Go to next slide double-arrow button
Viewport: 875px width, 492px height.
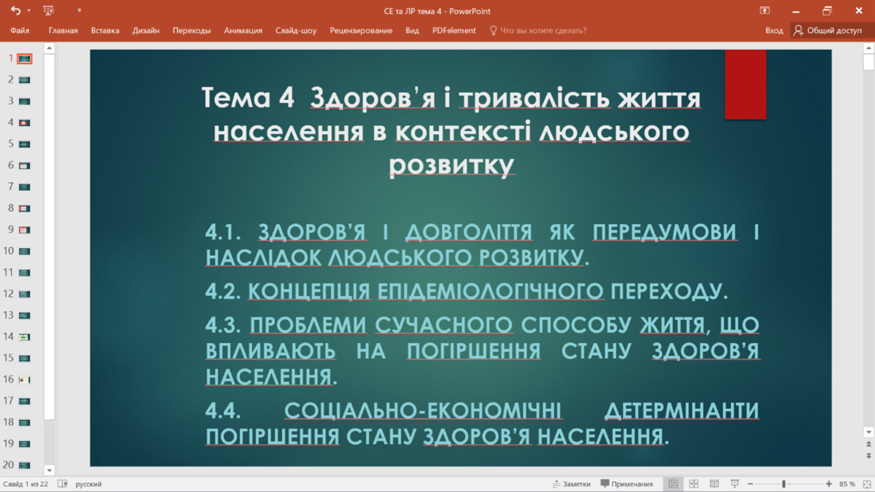[x=868, y=456]
